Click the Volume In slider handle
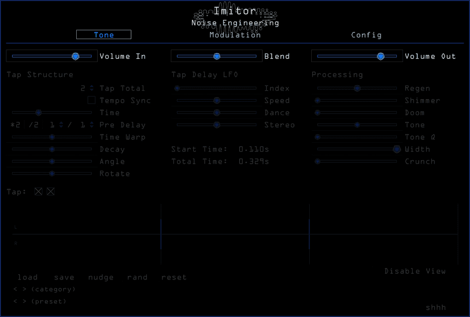470x317 pixels. [x=76, y=56]
